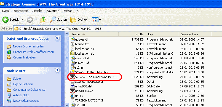Click the Ordner freigeben share icon

(x=9, y=57)
